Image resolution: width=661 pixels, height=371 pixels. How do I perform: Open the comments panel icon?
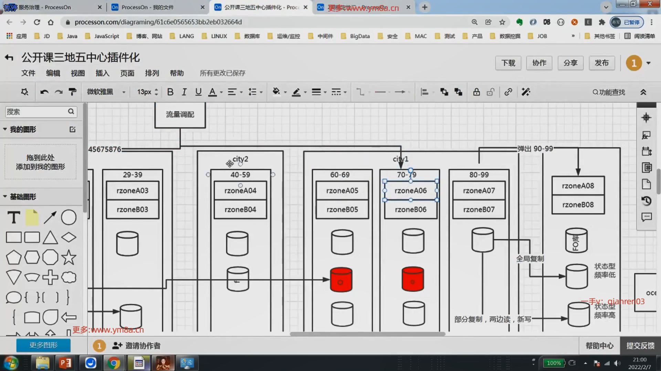pyautogui.click(x=646, y=217)
